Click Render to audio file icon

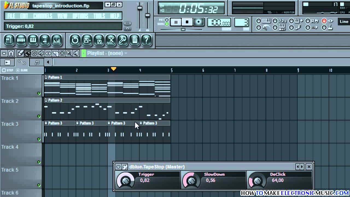[99, 40]
